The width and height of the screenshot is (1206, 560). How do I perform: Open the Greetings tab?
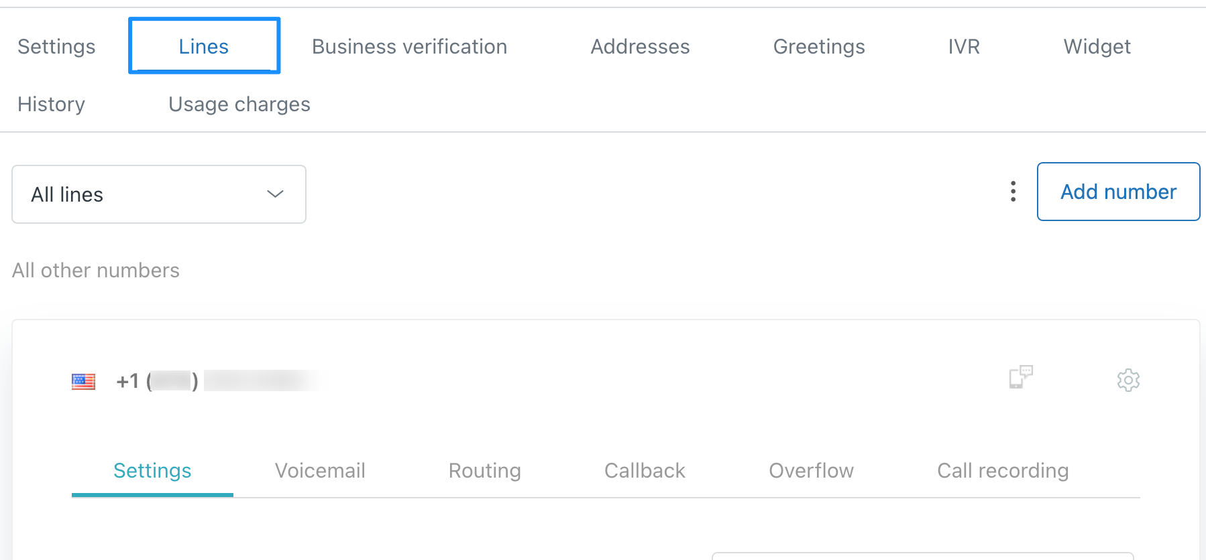pos(819,46)
